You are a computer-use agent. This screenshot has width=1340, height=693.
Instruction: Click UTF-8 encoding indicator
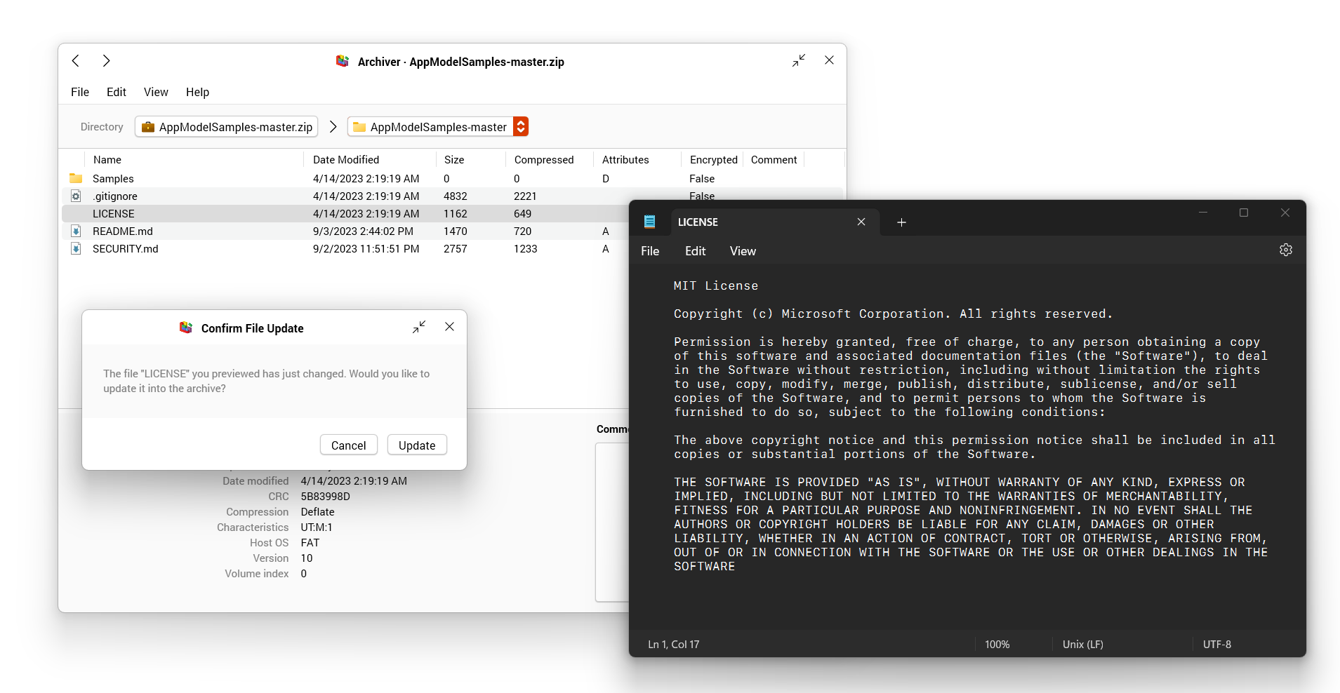point(1217,645)
